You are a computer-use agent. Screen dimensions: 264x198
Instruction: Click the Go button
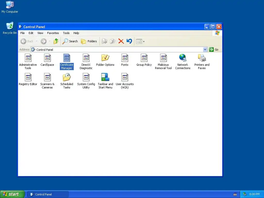click(214, 49)
